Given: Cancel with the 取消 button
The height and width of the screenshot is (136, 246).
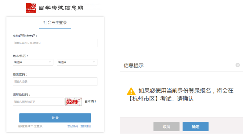Looking at the screenshot, I should pyautogui.click(x=167, y=127).
